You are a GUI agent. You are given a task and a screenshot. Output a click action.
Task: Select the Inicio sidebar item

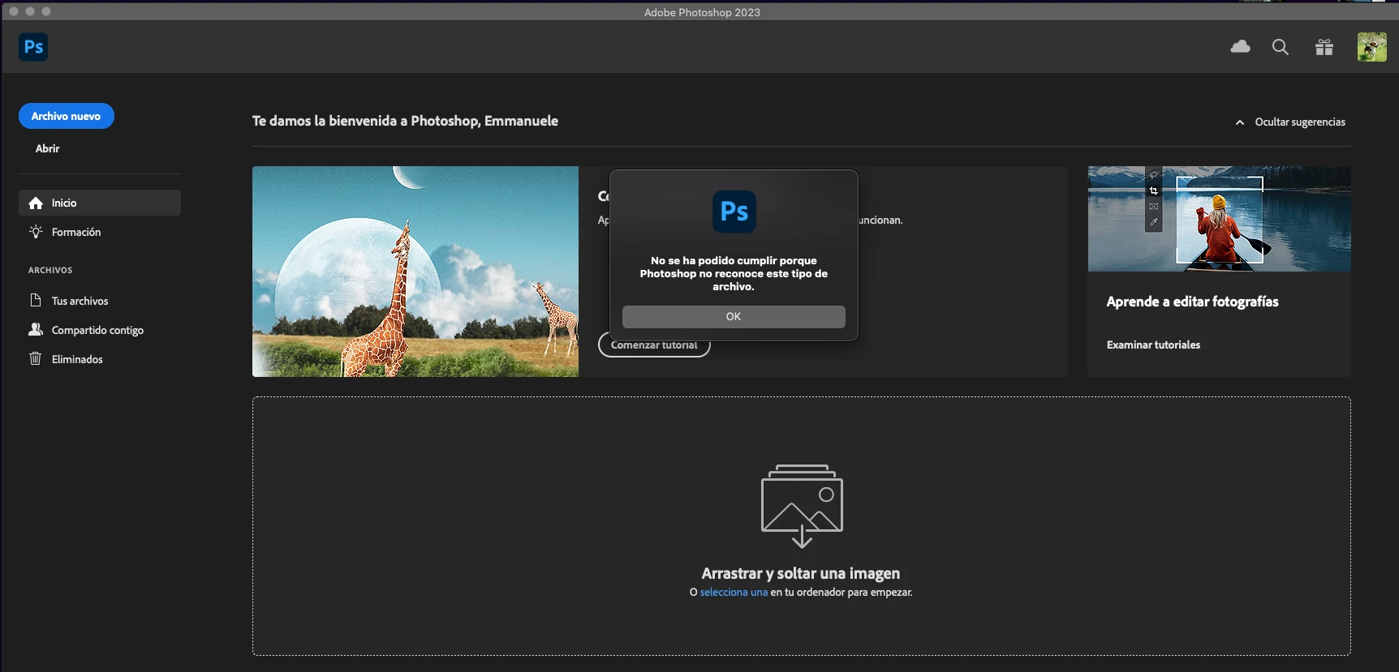100,203
